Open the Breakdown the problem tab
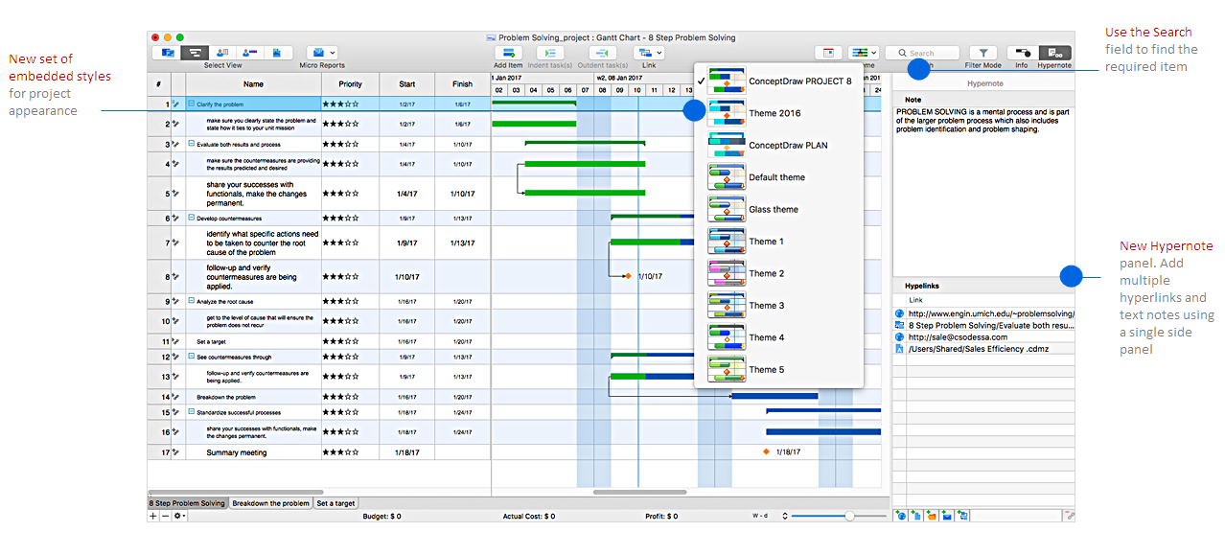This screenshot has height=555, width=1225. (x=270, y=503)
